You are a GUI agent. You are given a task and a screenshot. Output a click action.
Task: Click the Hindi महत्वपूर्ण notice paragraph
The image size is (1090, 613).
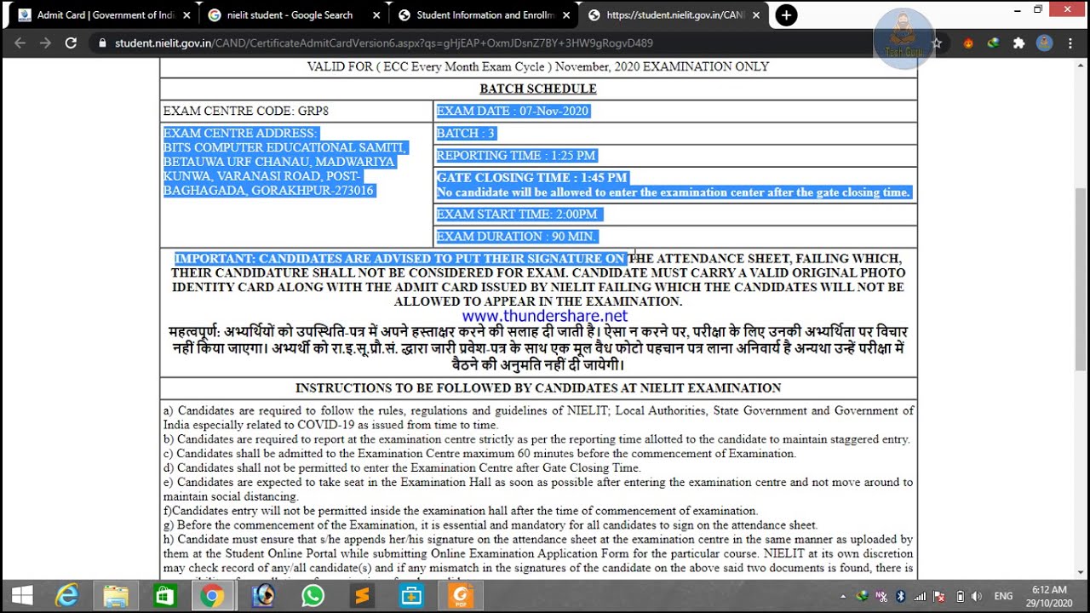click(538, 347)
